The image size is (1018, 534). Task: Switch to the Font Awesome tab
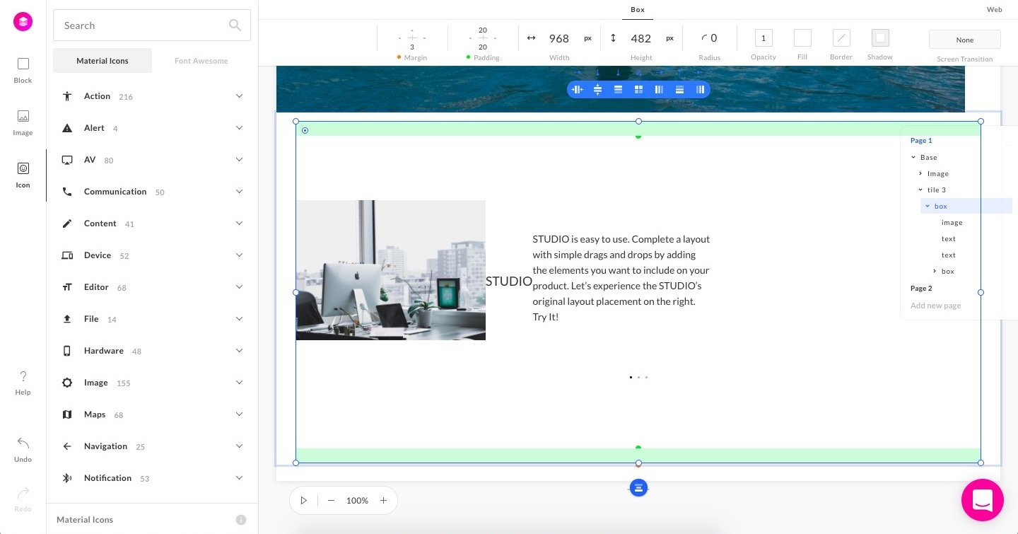point(201,61)
